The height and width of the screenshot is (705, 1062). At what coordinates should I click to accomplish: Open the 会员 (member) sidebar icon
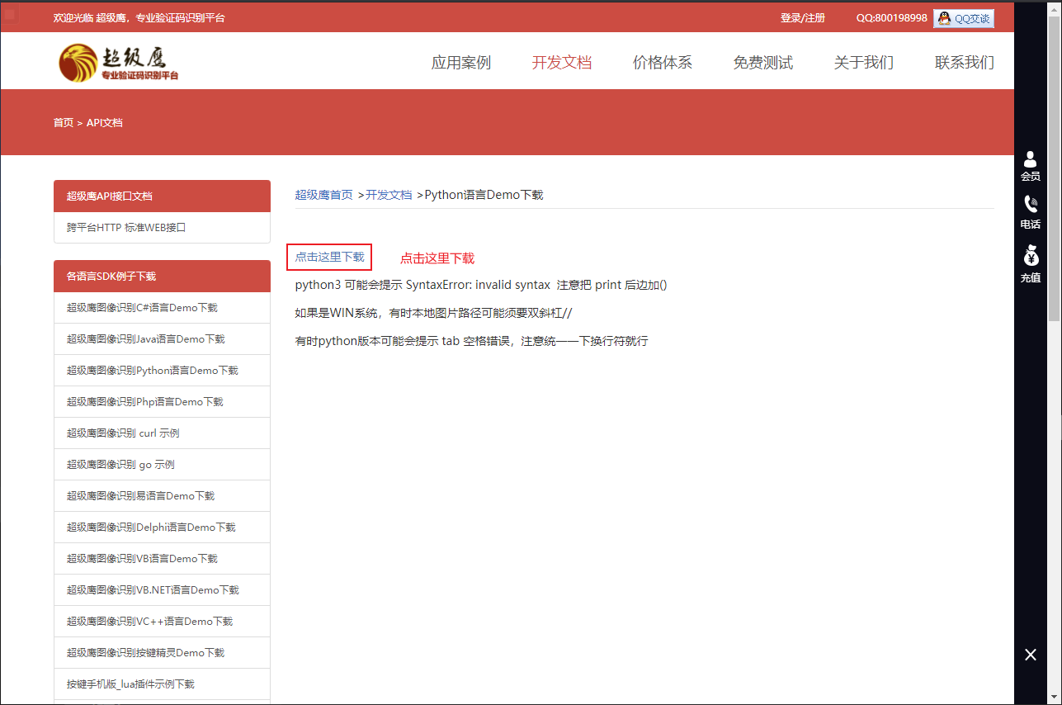1031,168
